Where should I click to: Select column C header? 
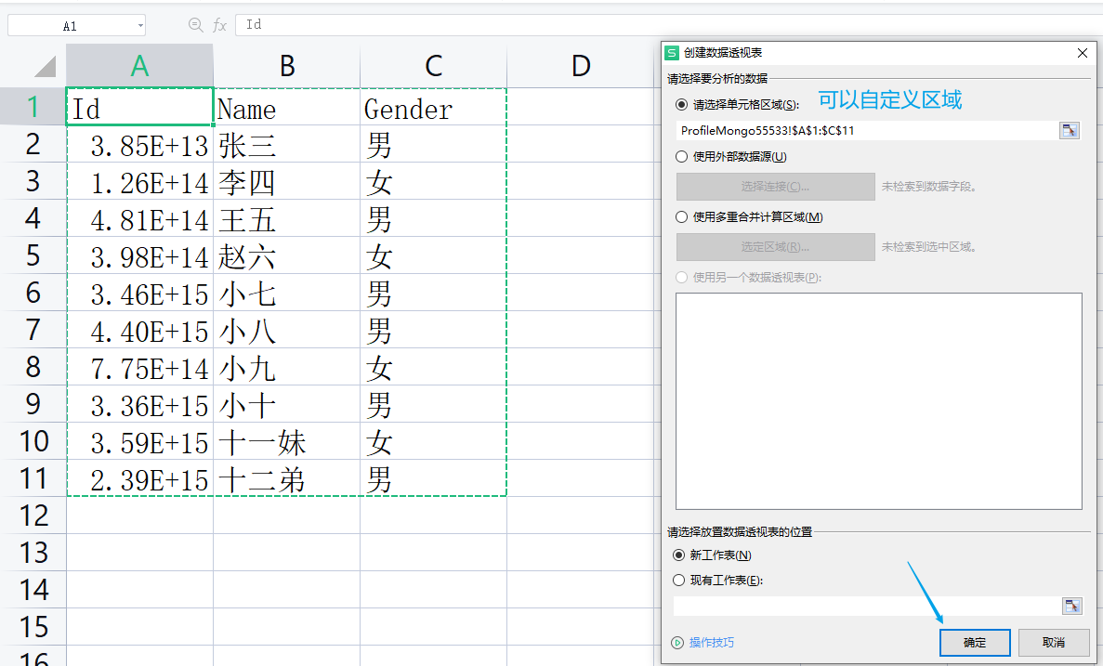pyautogui.click(x=433, y=66)
